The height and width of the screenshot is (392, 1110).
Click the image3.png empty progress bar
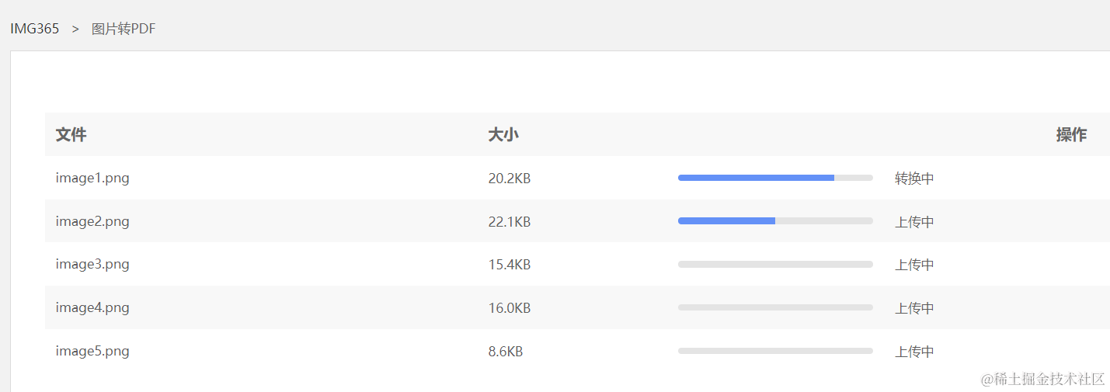[x=775, y=265]
